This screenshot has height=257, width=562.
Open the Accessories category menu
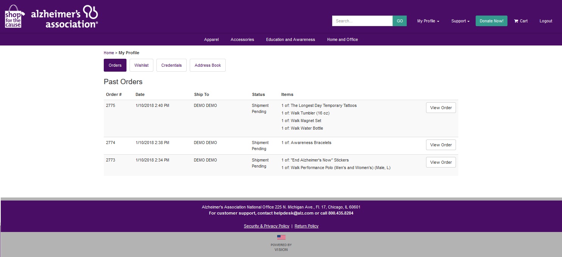tap(242, 39)
